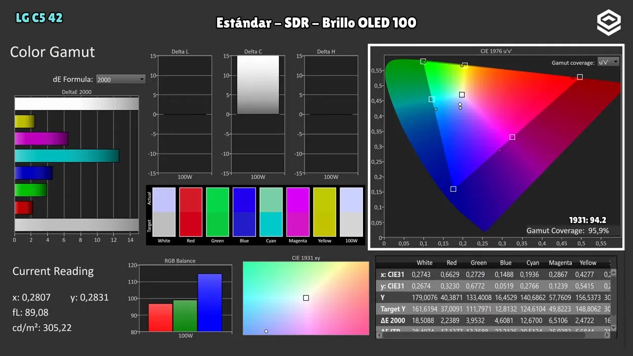This screenshot has height=356, width=633.
Task: Open the dE Formula dropdown showing 2000
Action: point(120,79)
